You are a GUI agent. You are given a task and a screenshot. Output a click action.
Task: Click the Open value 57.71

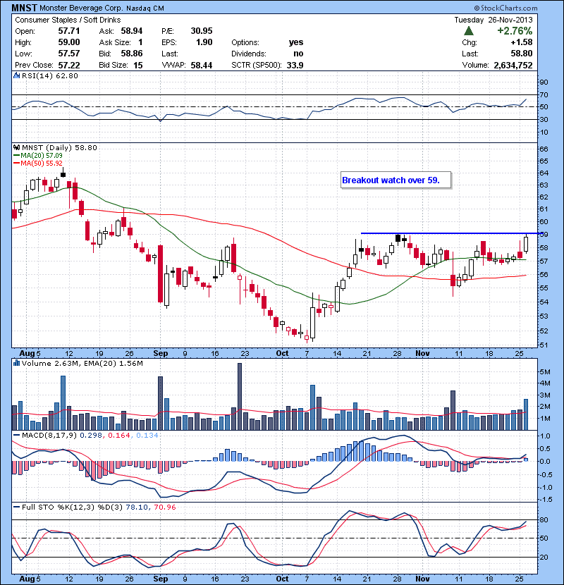pyautogui.click(x=69, y=31)
